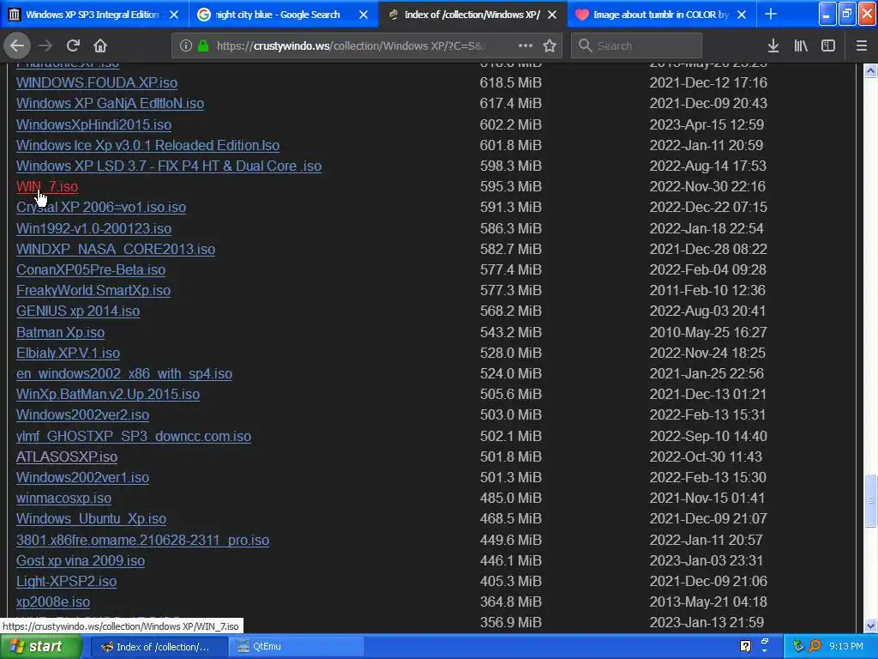Show site information via the info icon
878x659 pixels.
click(x=186, y=46)
